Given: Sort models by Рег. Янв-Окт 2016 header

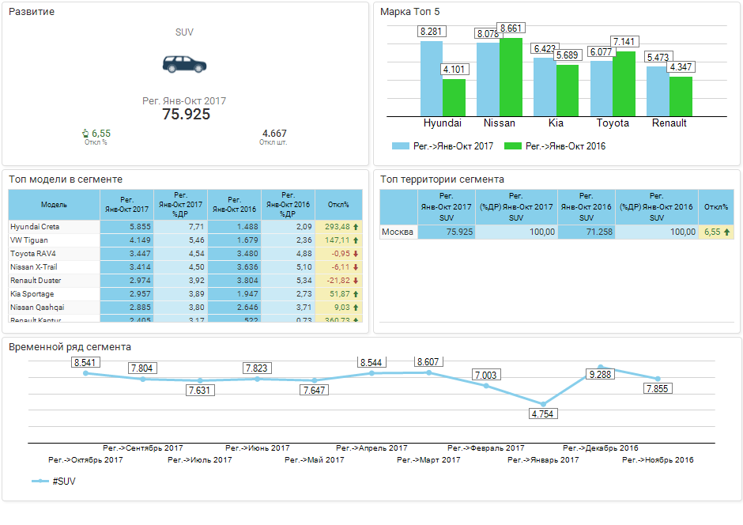Looking at the screenshot, I should click(235, 205).
